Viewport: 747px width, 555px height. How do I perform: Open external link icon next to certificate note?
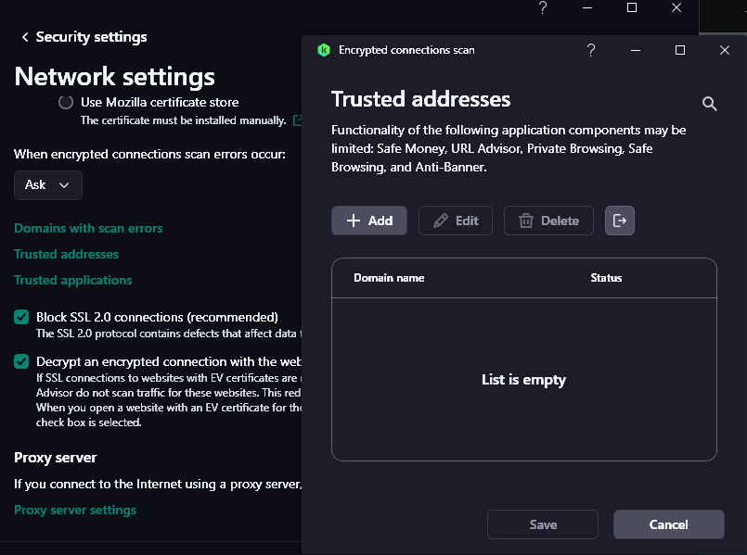point(297,120)
